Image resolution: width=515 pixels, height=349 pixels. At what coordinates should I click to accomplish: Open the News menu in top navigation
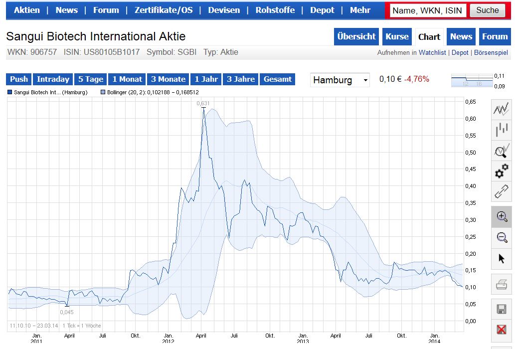pos(67,10)
